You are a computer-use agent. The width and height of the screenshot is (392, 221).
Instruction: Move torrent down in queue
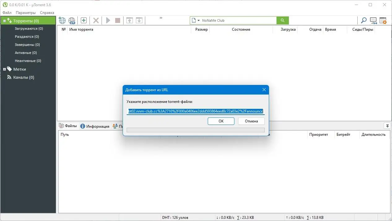point(139,20)
